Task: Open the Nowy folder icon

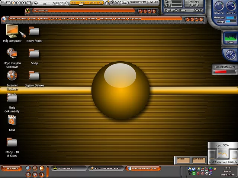Action: pos(34,32)
